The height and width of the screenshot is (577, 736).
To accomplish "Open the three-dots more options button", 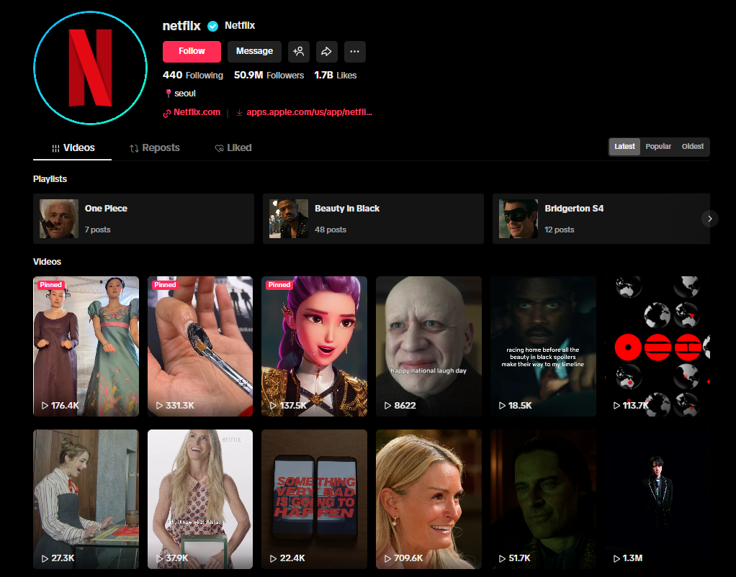I will [355, 52].
